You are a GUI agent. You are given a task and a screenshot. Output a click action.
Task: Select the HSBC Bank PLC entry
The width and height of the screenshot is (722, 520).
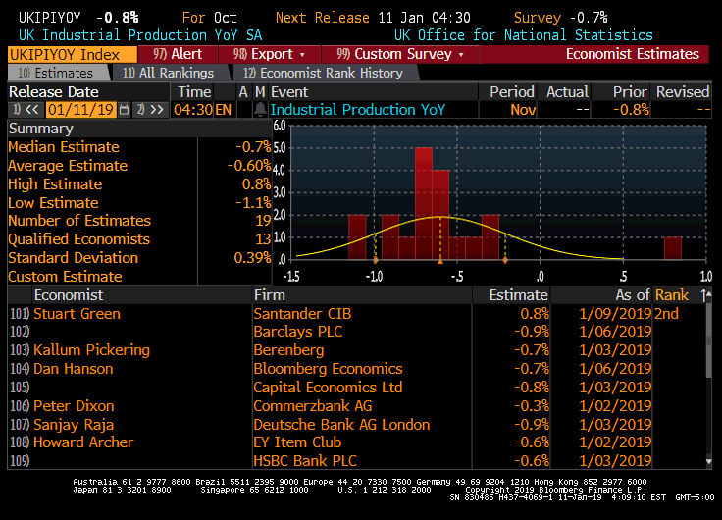(305, 461)
